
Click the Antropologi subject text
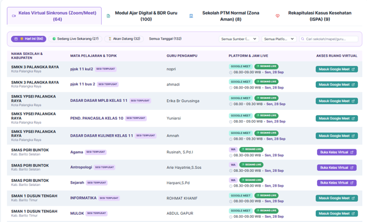tap(81, 167)
